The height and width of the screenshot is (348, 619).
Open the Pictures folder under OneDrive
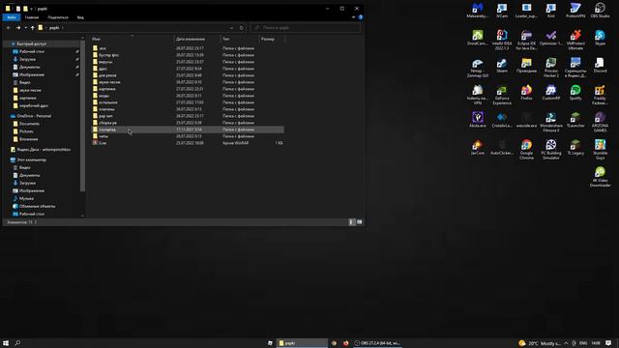coord(26,131)
